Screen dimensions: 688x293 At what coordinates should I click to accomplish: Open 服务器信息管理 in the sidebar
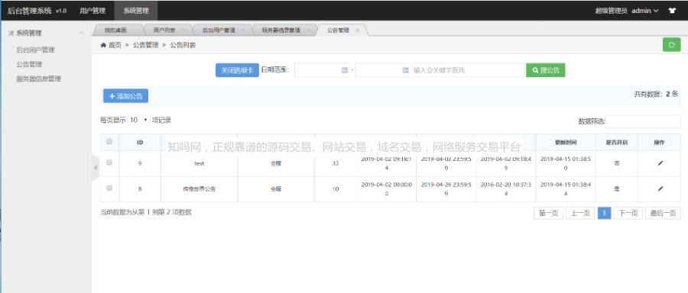[x=39, y=79]
